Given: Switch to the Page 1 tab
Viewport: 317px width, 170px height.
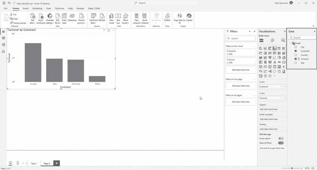Looking at the screenshot, I should (34, 163).
